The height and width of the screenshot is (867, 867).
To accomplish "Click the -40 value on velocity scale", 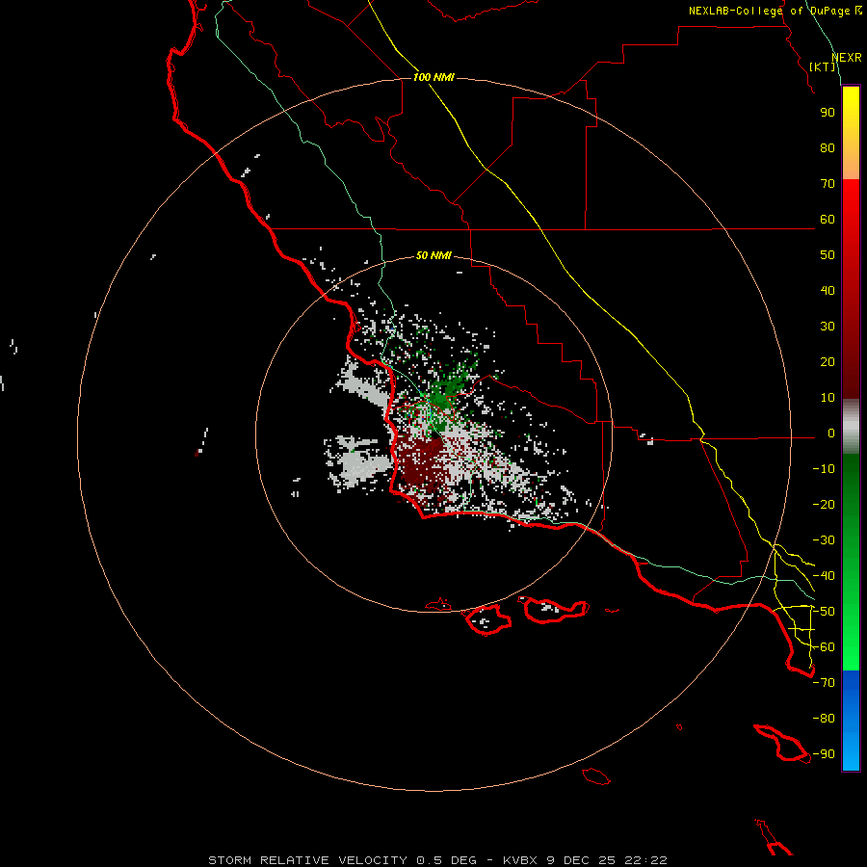I will [x=824, y=576].
